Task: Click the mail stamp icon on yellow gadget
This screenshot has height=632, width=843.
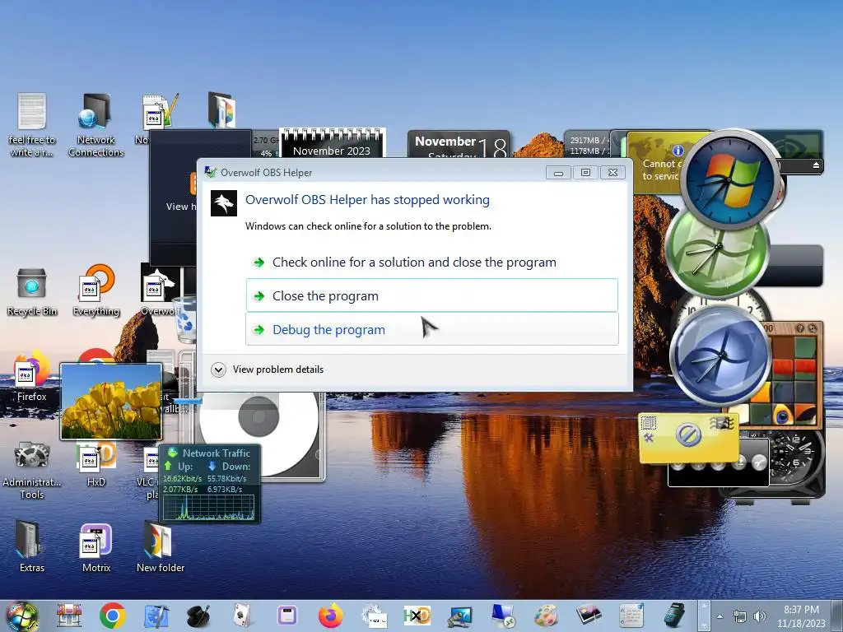Action: [721, 424]
